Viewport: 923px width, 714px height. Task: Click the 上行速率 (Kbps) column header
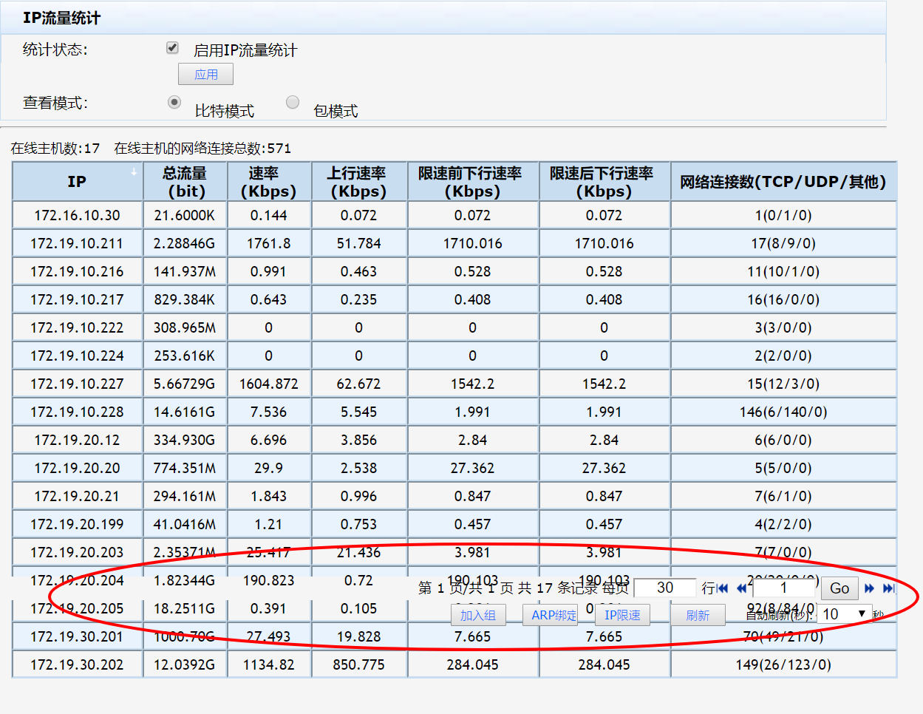(358, 182)
